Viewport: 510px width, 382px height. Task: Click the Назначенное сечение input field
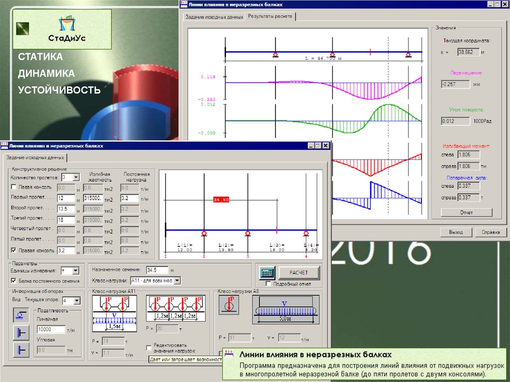pos(156,270)
